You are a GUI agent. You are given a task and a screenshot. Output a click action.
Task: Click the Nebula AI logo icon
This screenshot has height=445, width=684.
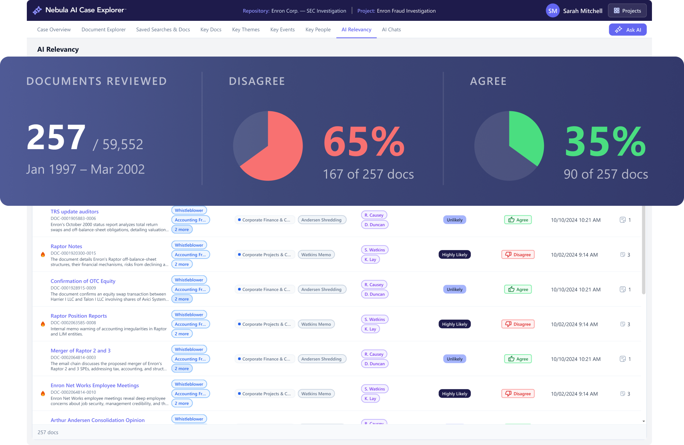tap(37, 10)
